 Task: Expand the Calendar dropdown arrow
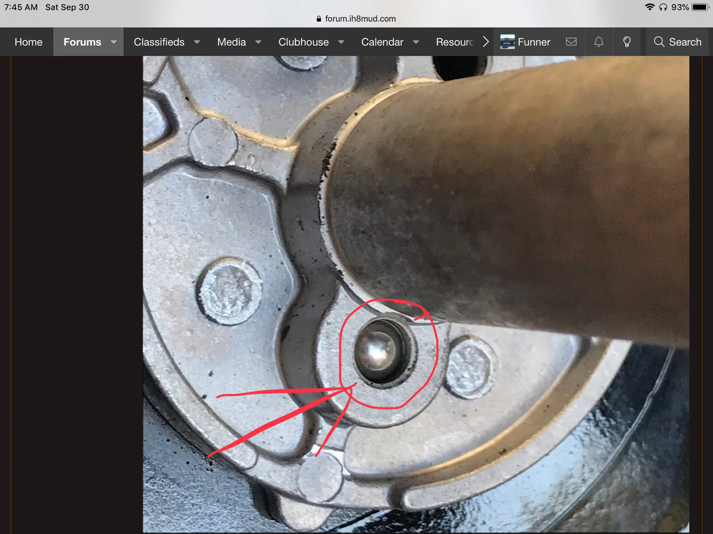point(416,42)
